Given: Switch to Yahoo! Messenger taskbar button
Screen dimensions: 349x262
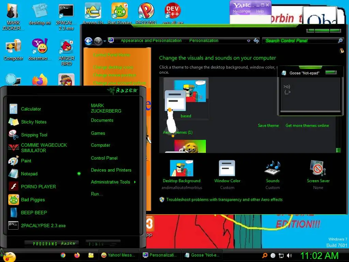Looking at the screenshot, I should [119, 255].
